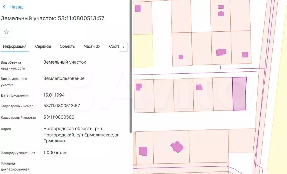Switch to the Объекты tab
The height and width of the screenshot is (174, 287).
(x=68, y=47)
